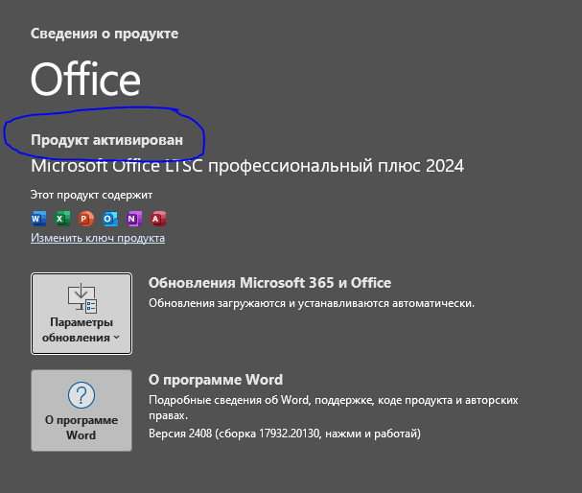Select the Продукт активирован status text
This screenshot has height=493, width=582.
tap(106, 140)
